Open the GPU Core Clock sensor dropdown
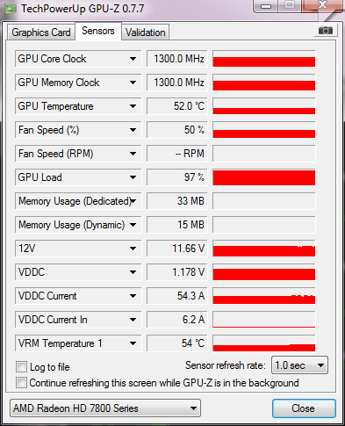Screen dimensions: 345x426 coord(133,59)
